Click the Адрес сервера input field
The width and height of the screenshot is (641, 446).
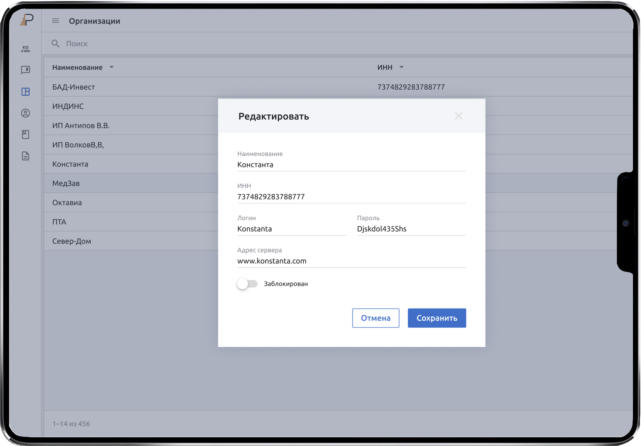coord(351,261)
